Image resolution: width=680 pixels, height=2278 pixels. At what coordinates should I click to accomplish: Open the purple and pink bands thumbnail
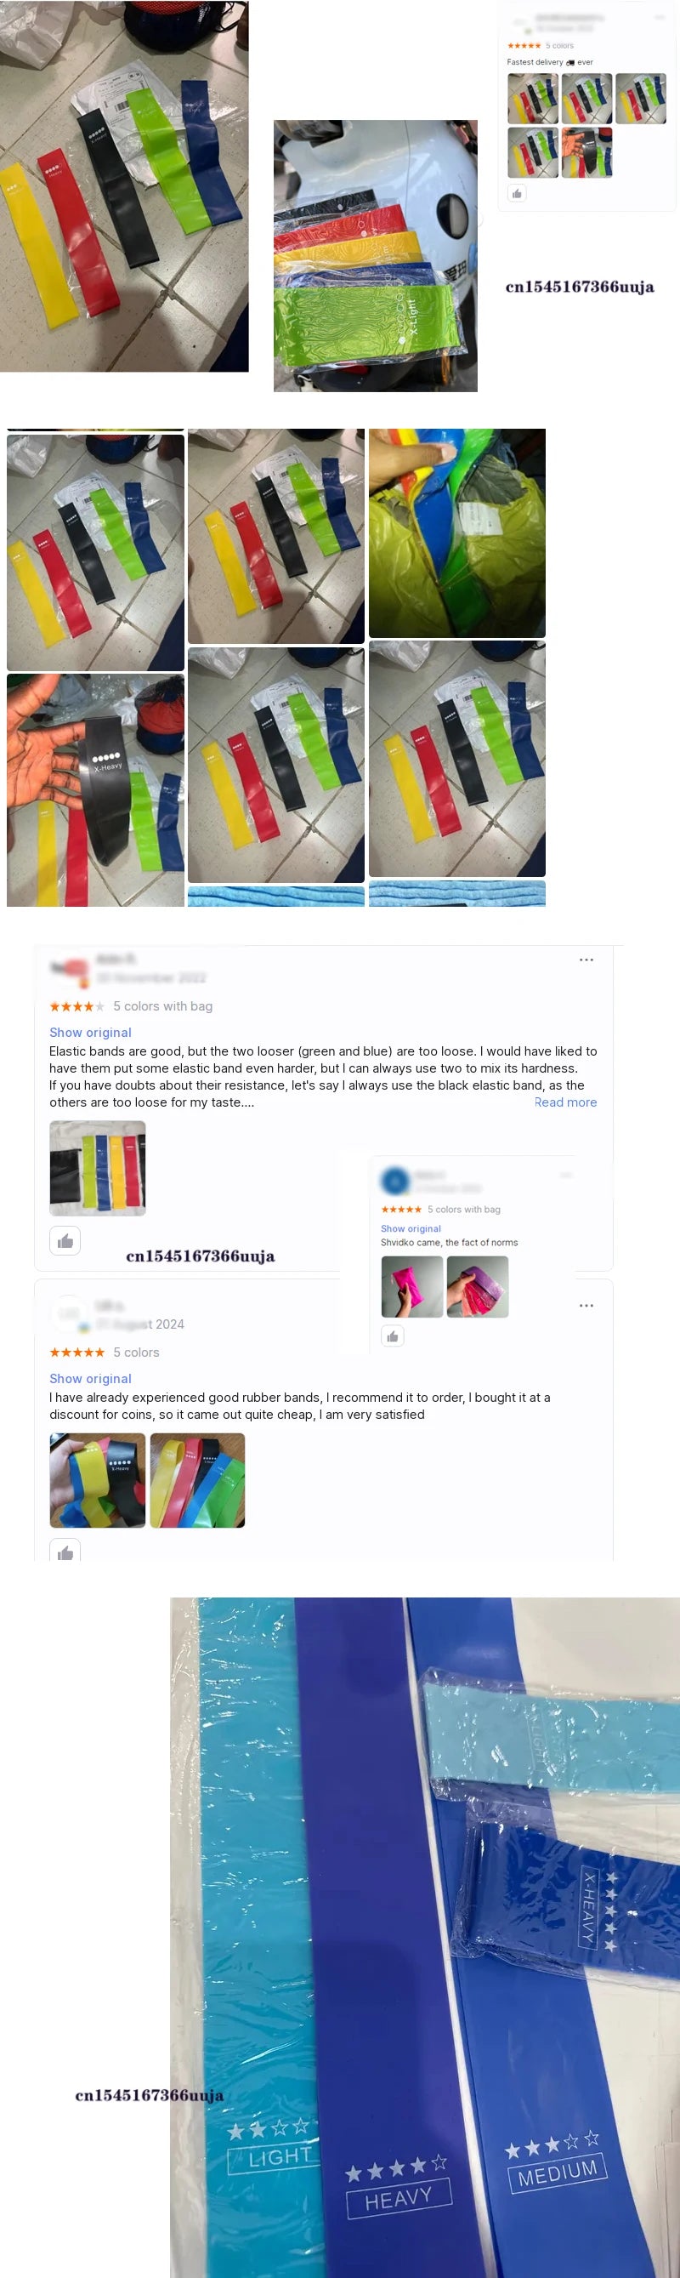coord(478,1287)
